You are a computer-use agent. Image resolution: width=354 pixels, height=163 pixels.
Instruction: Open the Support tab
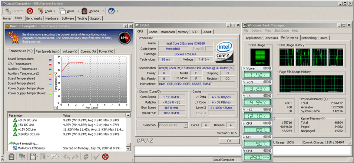point(95,18)
